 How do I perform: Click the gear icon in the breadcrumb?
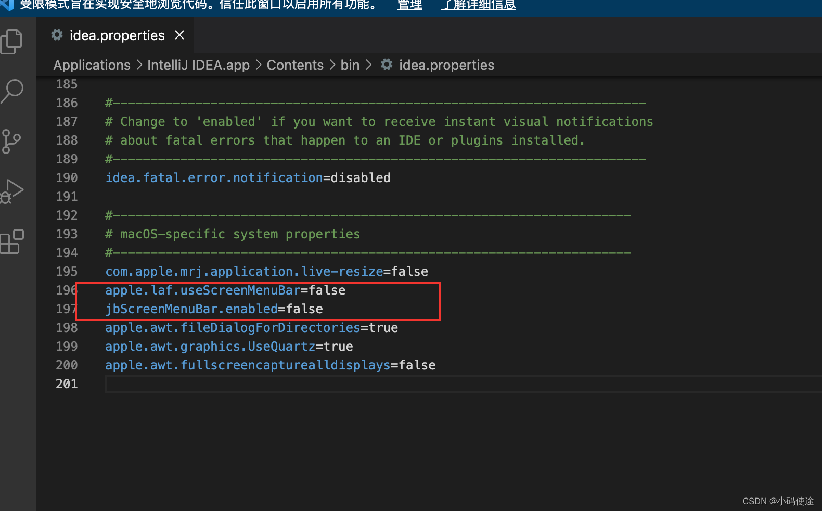[387, 65]
